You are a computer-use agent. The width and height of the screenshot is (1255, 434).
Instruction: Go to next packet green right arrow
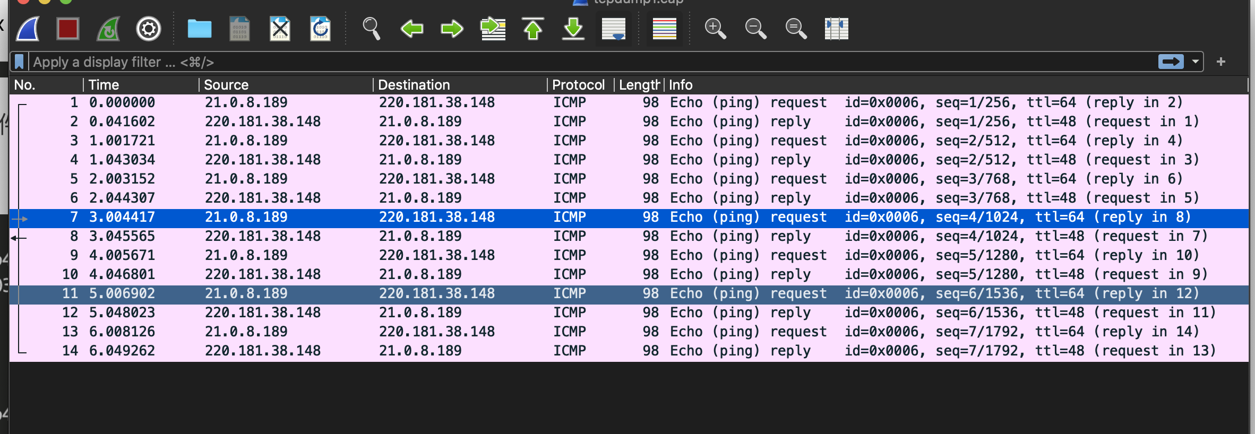pyautogui.click(x=452, y=29)
